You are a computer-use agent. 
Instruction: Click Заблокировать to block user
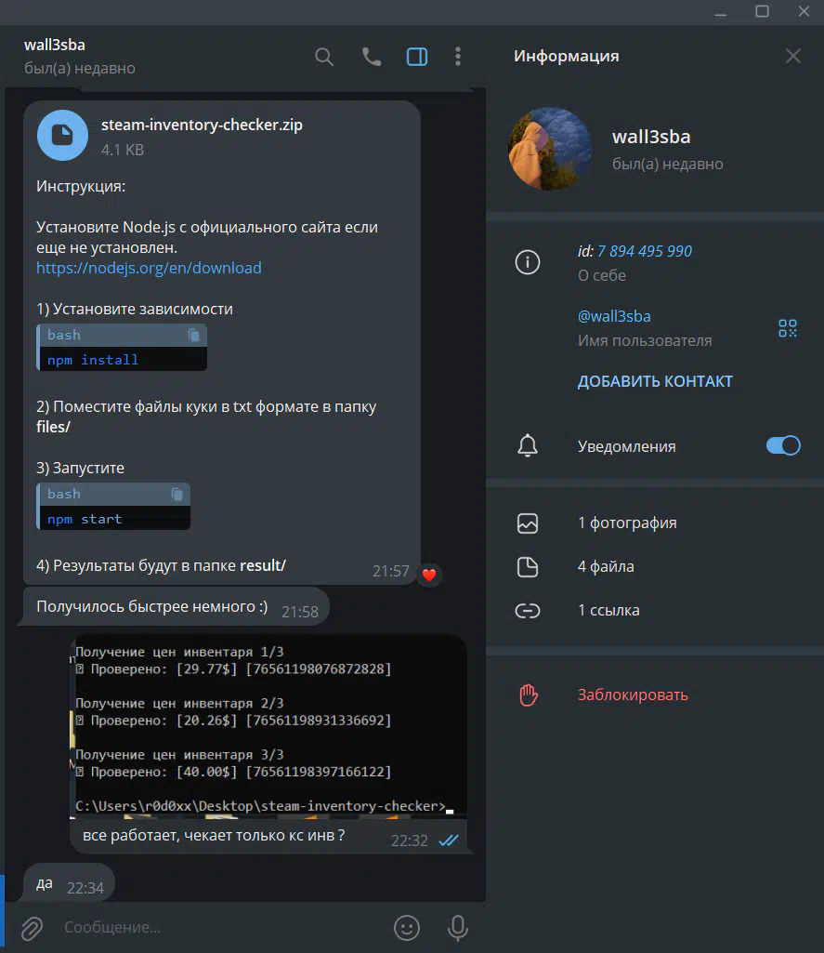(x=633, y=695)
